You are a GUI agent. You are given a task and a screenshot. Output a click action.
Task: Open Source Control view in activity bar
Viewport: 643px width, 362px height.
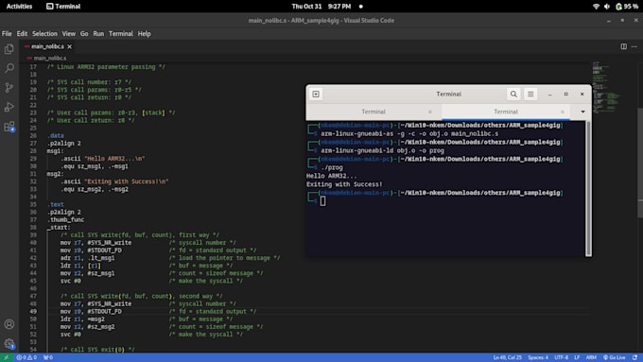click(x=9, y=87)
